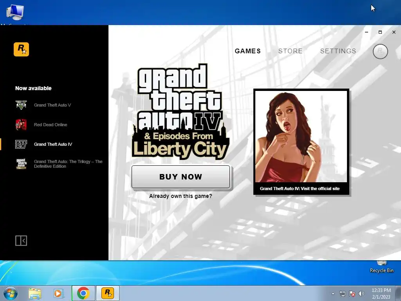The image size is (401, 301).
Task: Switch to the GAMES tab
Action: (248, 51)
